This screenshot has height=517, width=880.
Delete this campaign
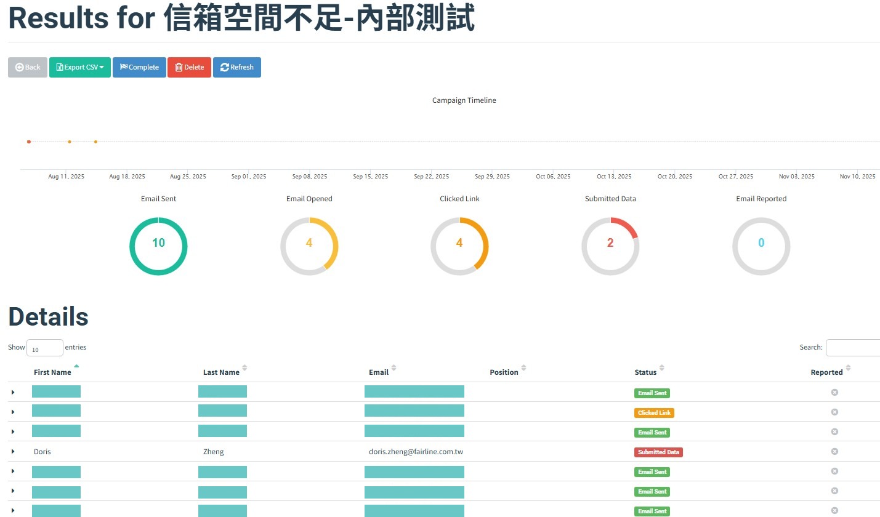[x=189, y=67]
